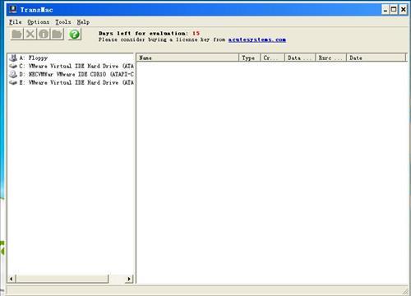411x296 pixels.
Task: Select D: NECVMWar VMware IDE CDR10
Action: pyautogui.click(x=76, y=74)
